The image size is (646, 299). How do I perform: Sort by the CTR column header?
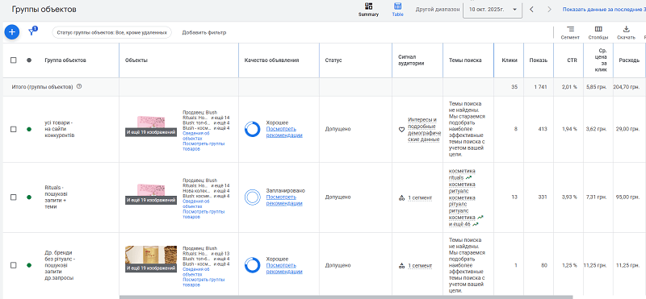tap(572, 60)
